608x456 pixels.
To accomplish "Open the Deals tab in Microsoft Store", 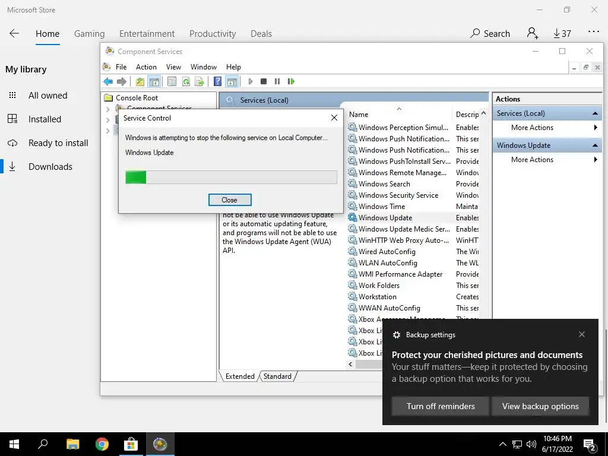I will [261, 34].
